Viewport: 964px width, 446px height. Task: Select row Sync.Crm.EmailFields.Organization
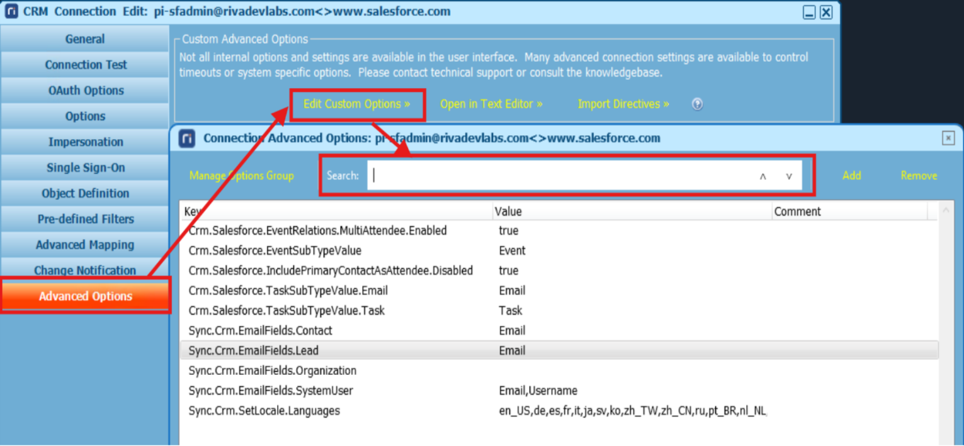click(559, 371)
